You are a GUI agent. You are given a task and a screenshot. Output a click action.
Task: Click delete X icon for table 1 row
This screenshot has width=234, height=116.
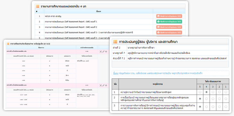(x=100, y=52)
